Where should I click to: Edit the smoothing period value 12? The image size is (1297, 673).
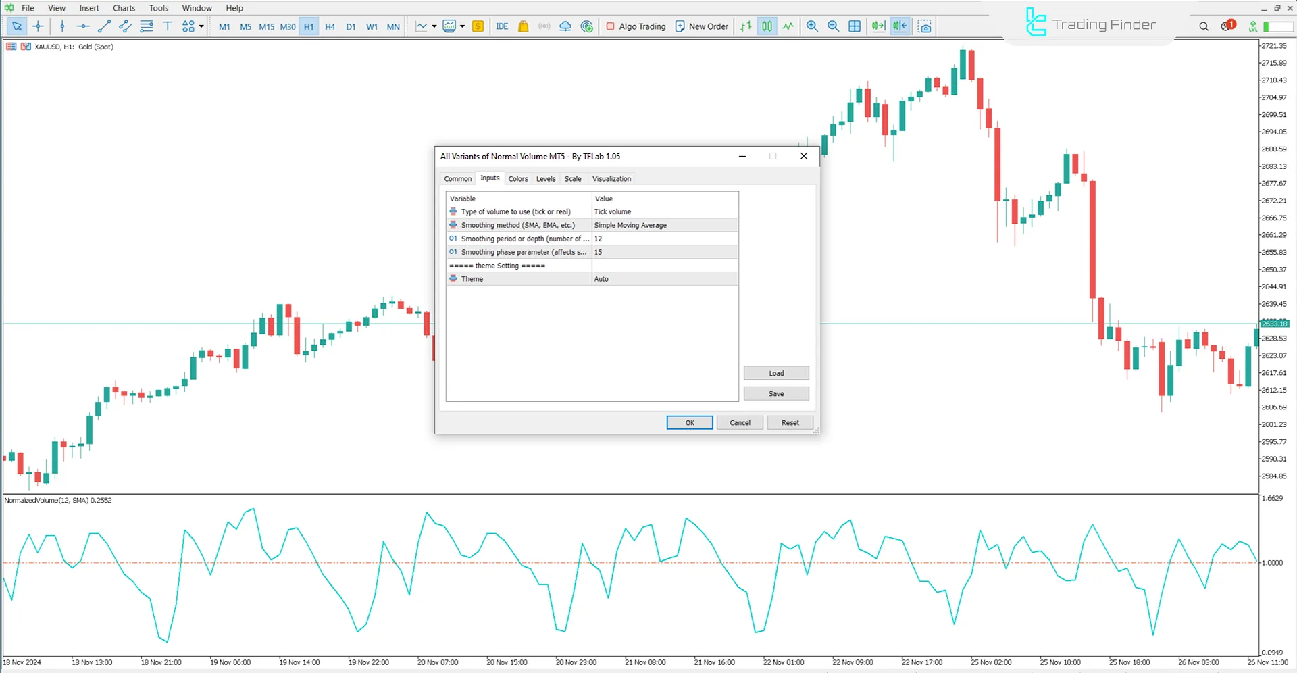click(664, 239)
